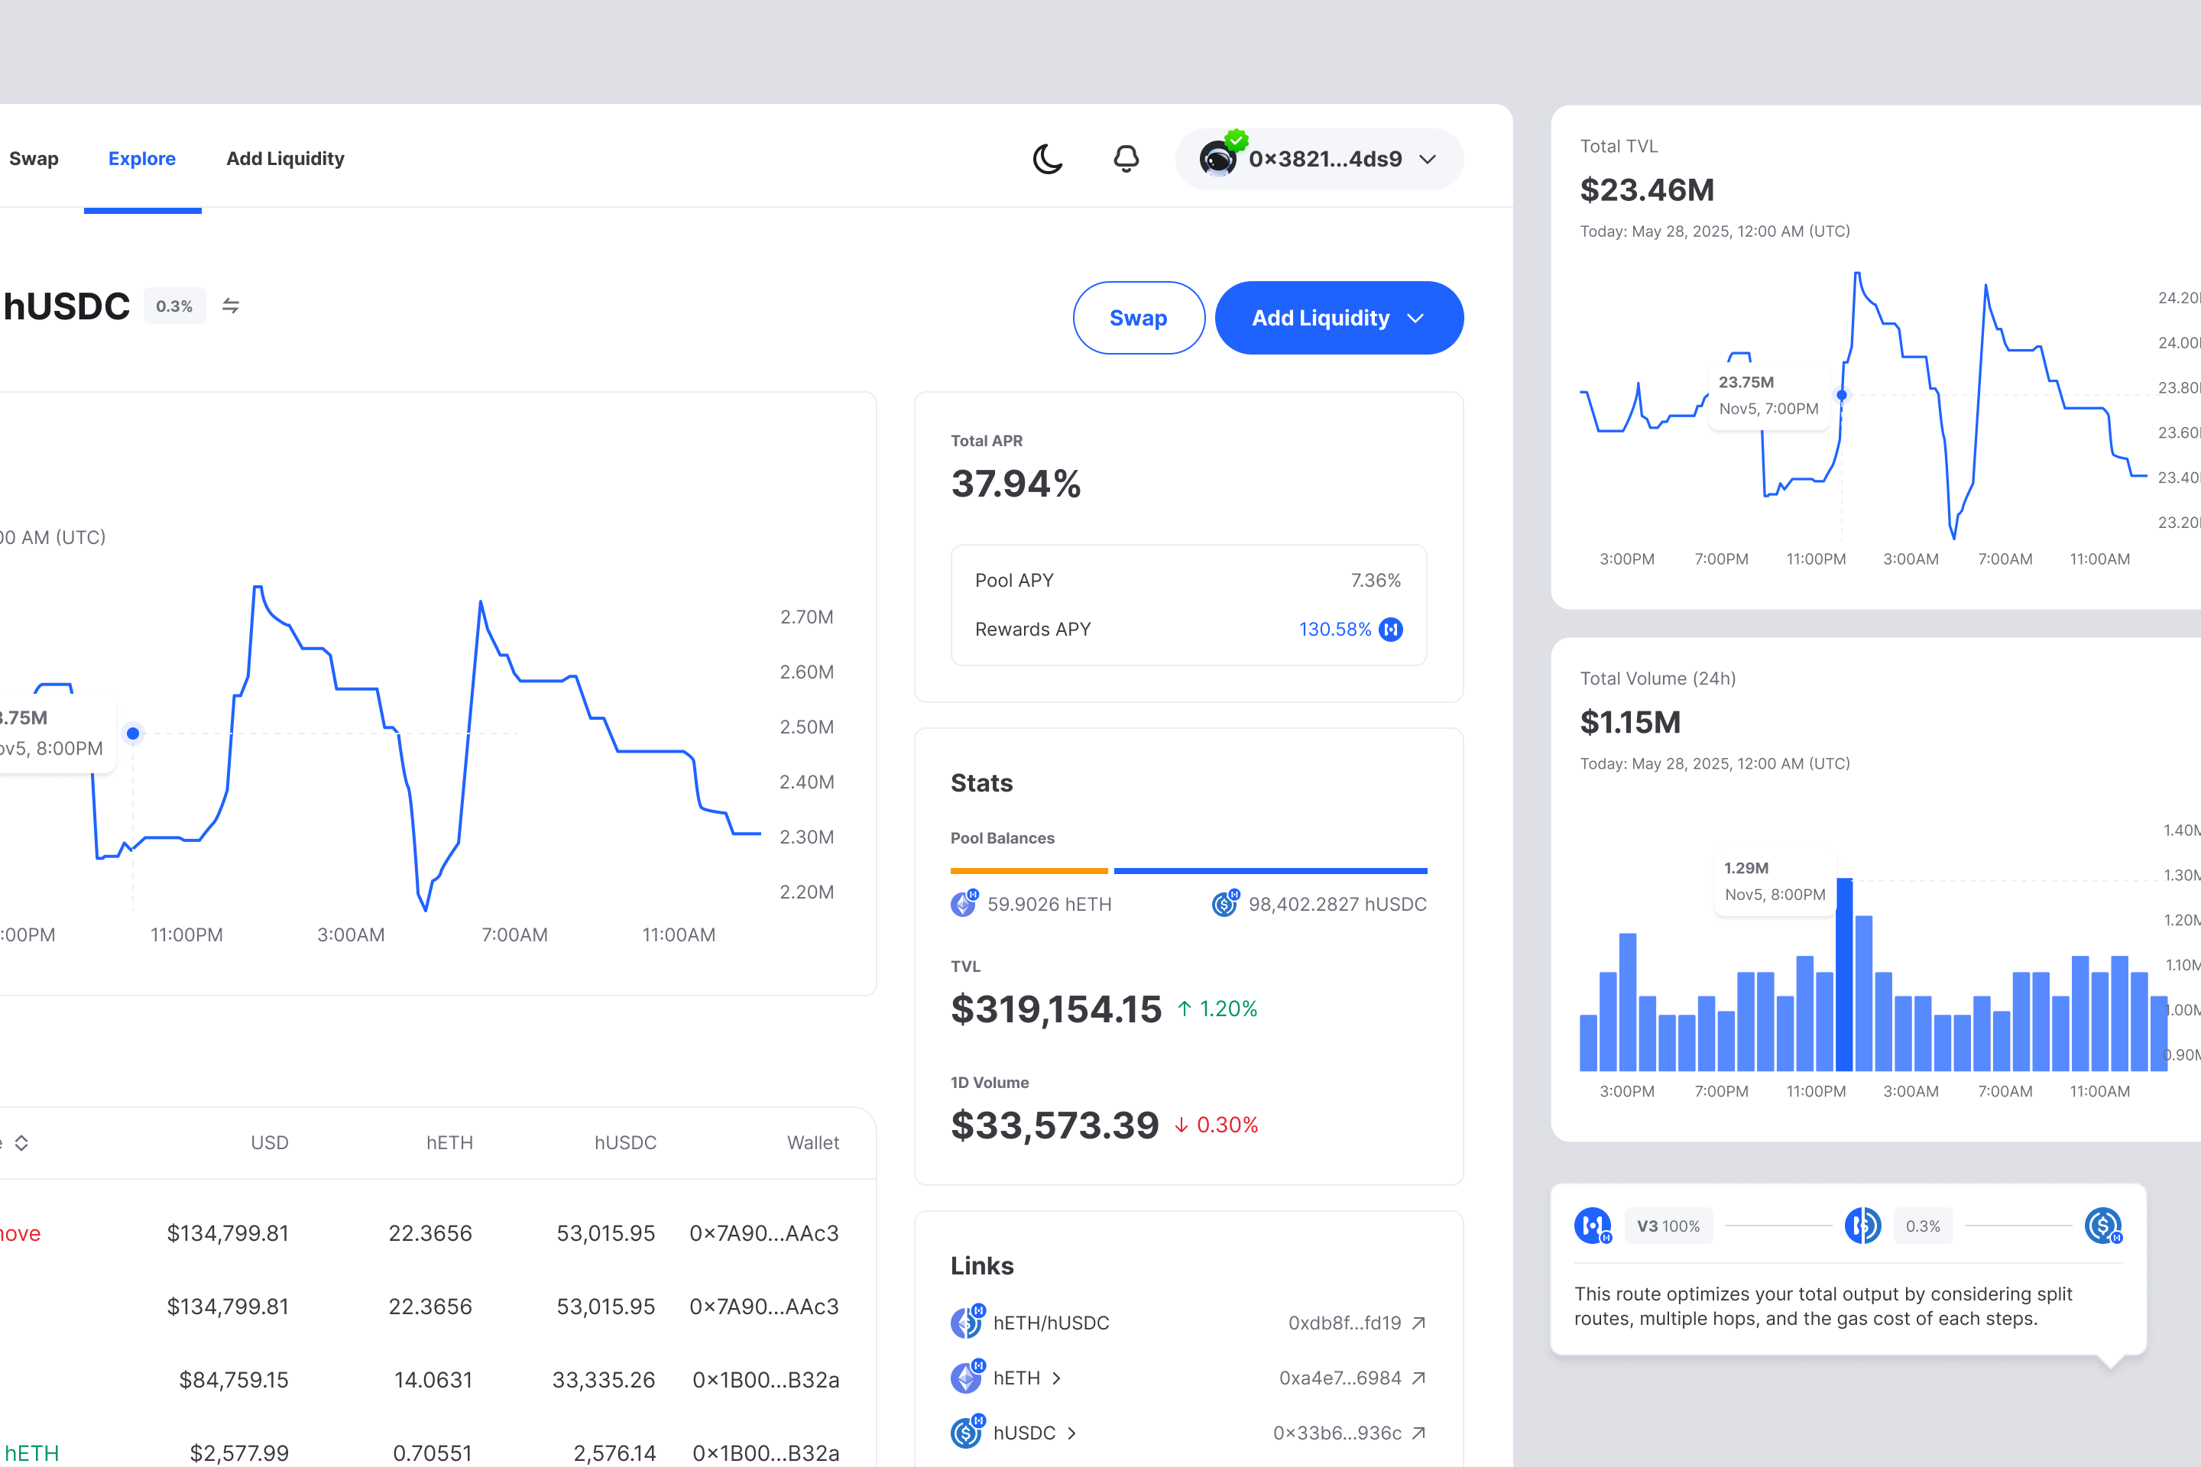2201x1467 pixels.
Task: Click the 0x7A90...AAc3 wallet address
Action: pos(763,1233)
